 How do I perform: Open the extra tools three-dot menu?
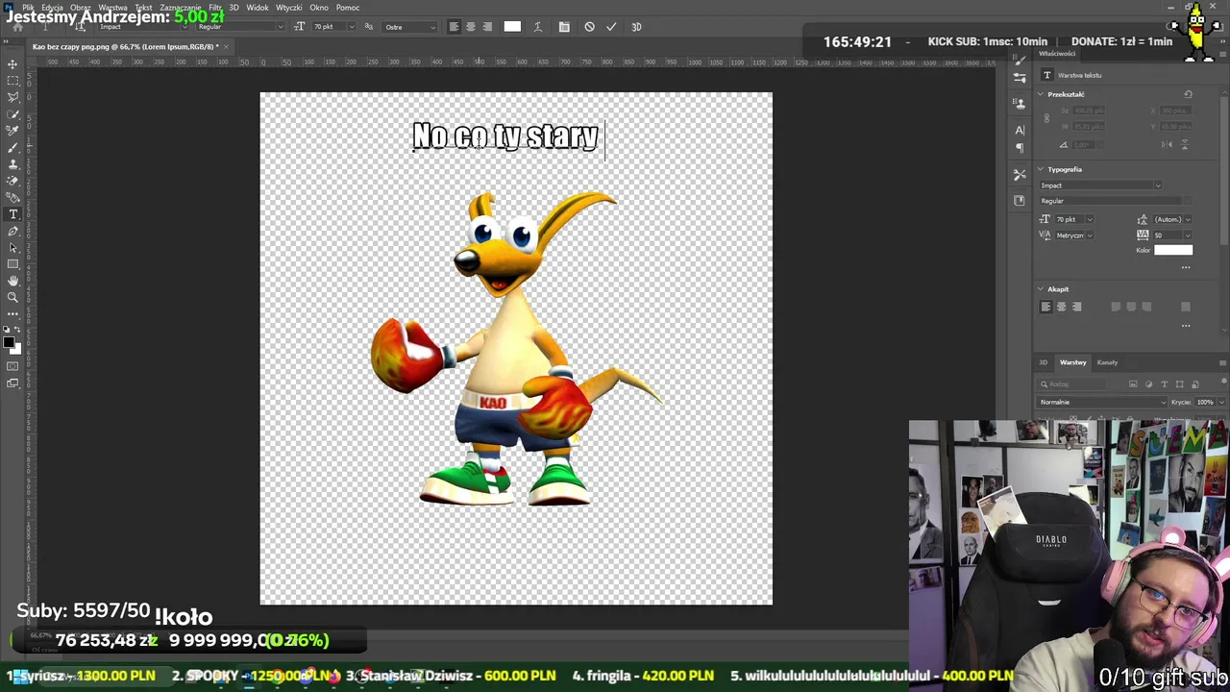point(12,314)
